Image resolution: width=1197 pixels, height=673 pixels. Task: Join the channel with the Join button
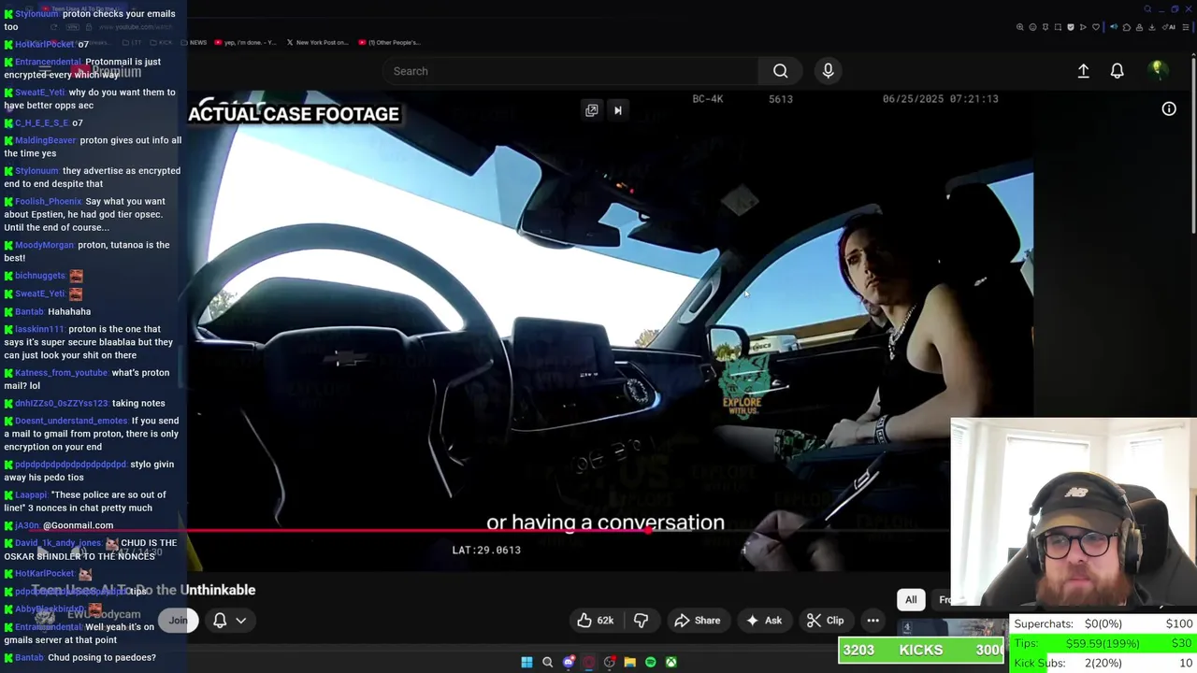tap(178, 621)
